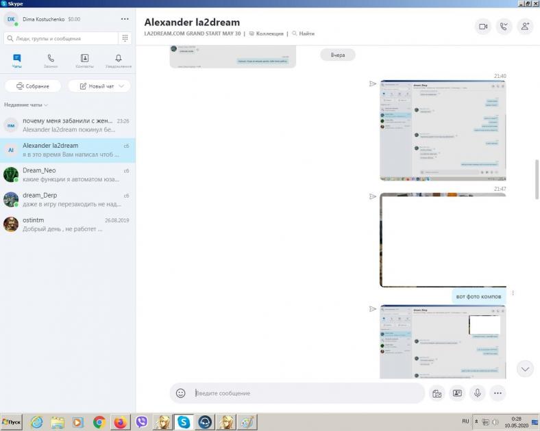
Task: Focus the Введите сообщение input field
Action: (302, 393)
